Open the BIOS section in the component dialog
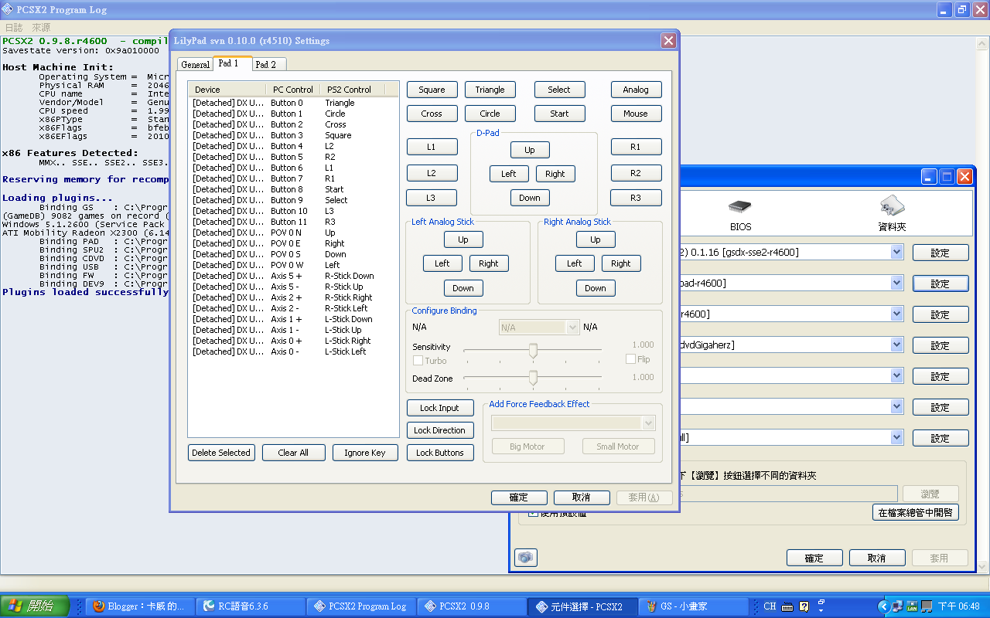The image size is (990, 618). [740, 215]
